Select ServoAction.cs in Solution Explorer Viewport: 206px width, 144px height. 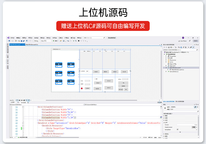[x=174, y=71]
